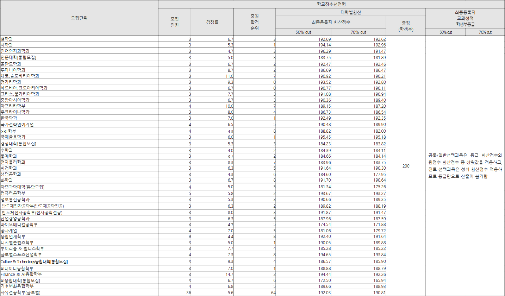The width and height of the screenshot is (505, 296).
Task: Select the merged 200 total score cell
Action: pyautogui.click(x=406, y=166)
